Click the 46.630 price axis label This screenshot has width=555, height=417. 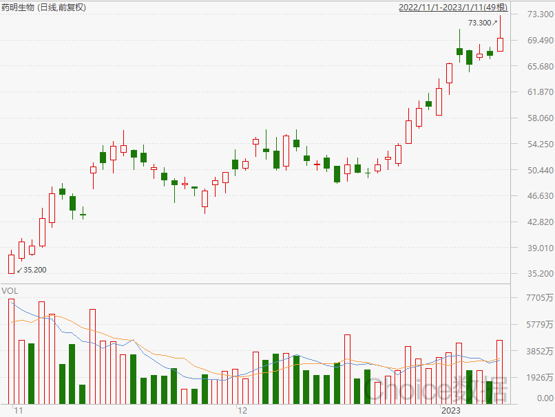click(540, 196)
